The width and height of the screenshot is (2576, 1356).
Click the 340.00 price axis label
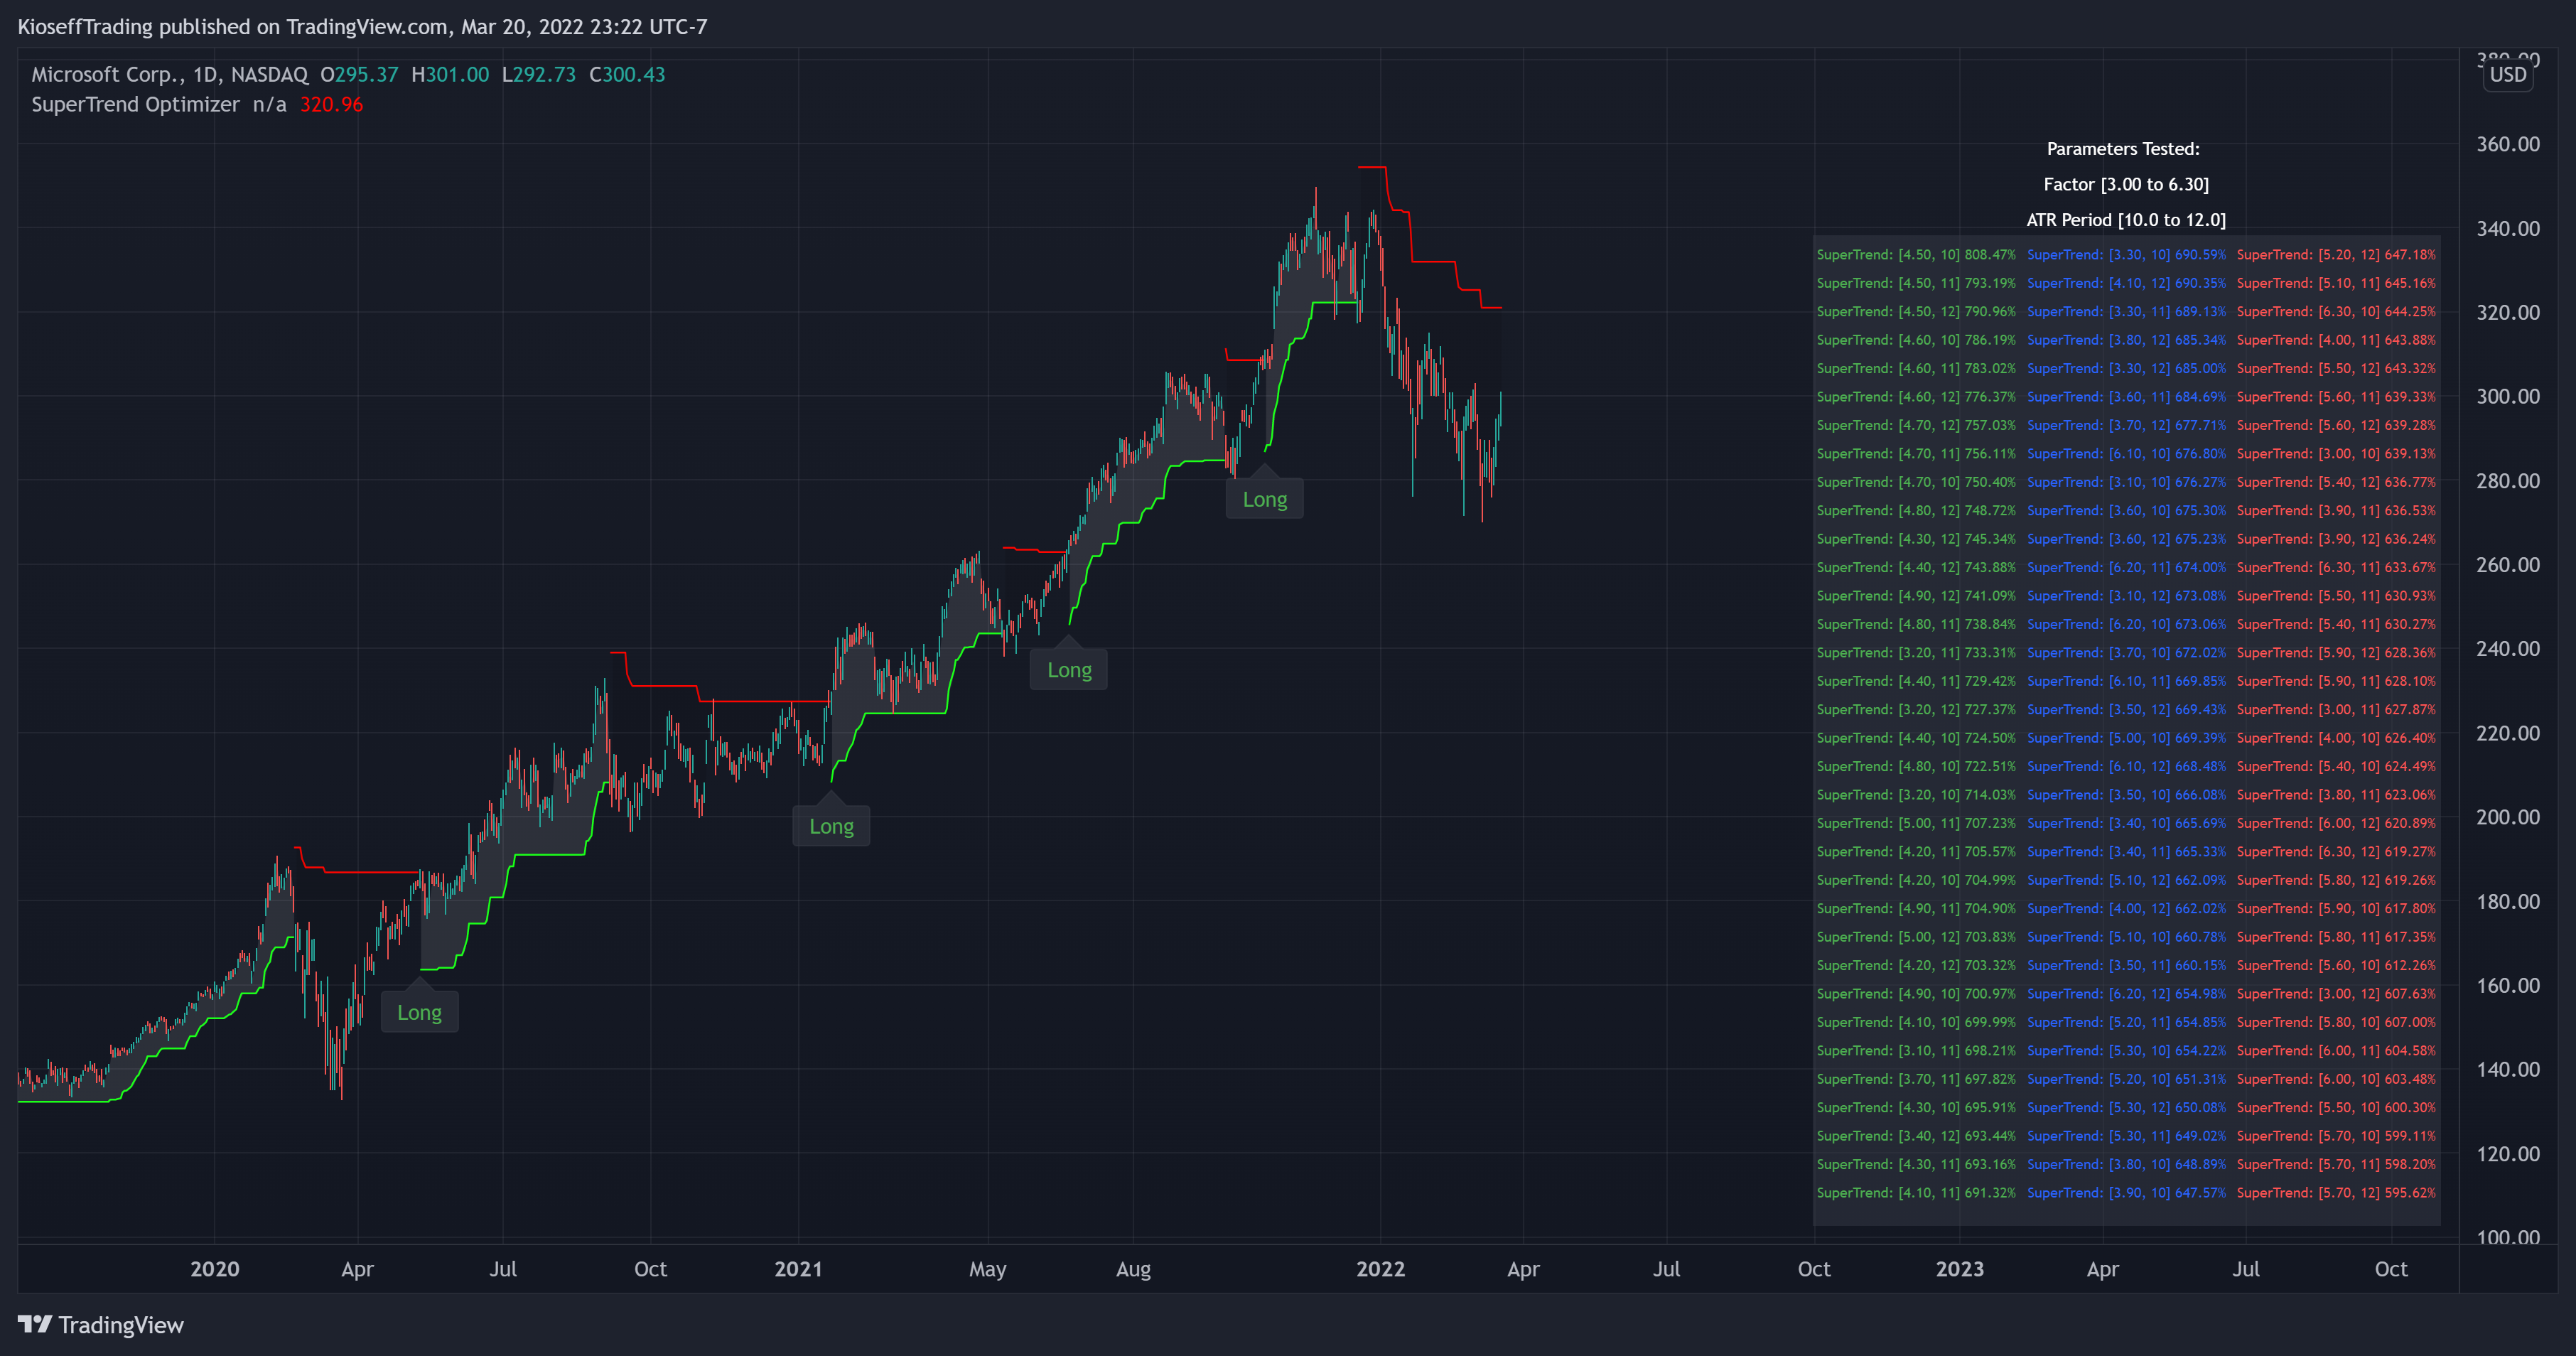[x=2507, y=228]
